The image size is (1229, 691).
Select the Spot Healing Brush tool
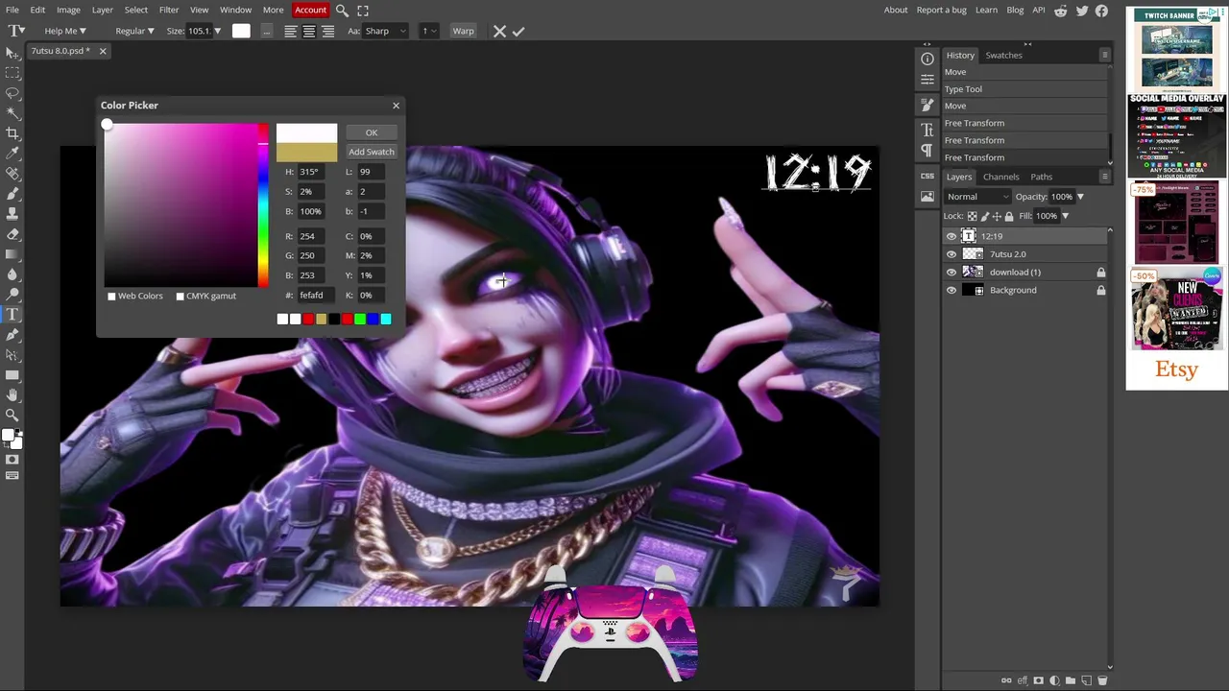(12, 174)
